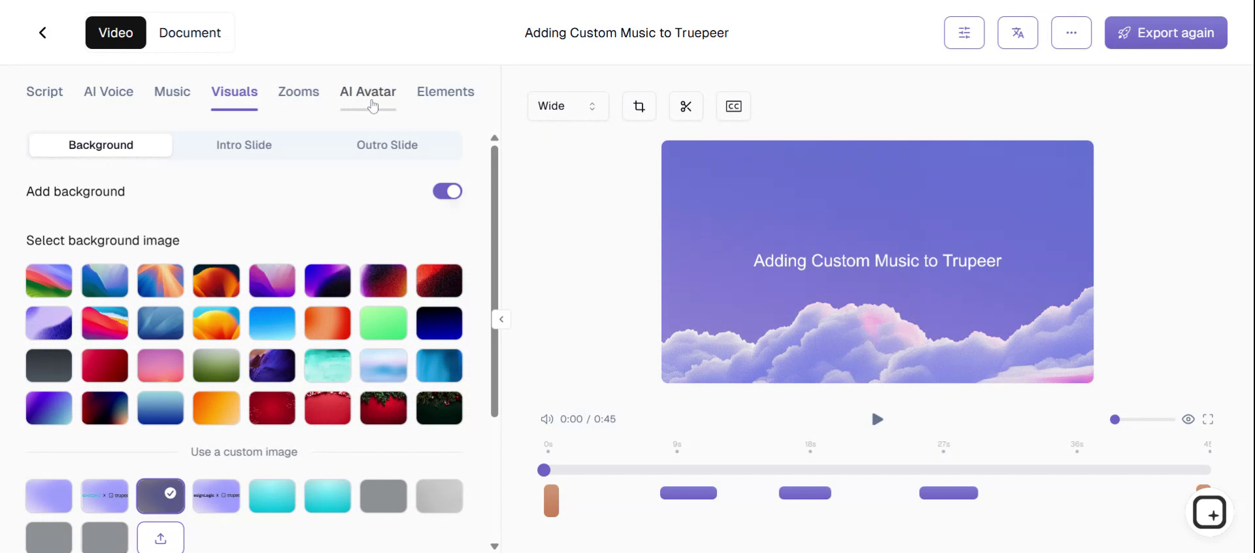
Task: Open the translate language icon button
Action: pos(1018,33)
